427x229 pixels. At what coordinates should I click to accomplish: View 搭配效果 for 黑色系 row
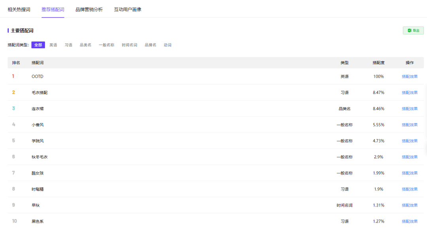coord(410,221)
